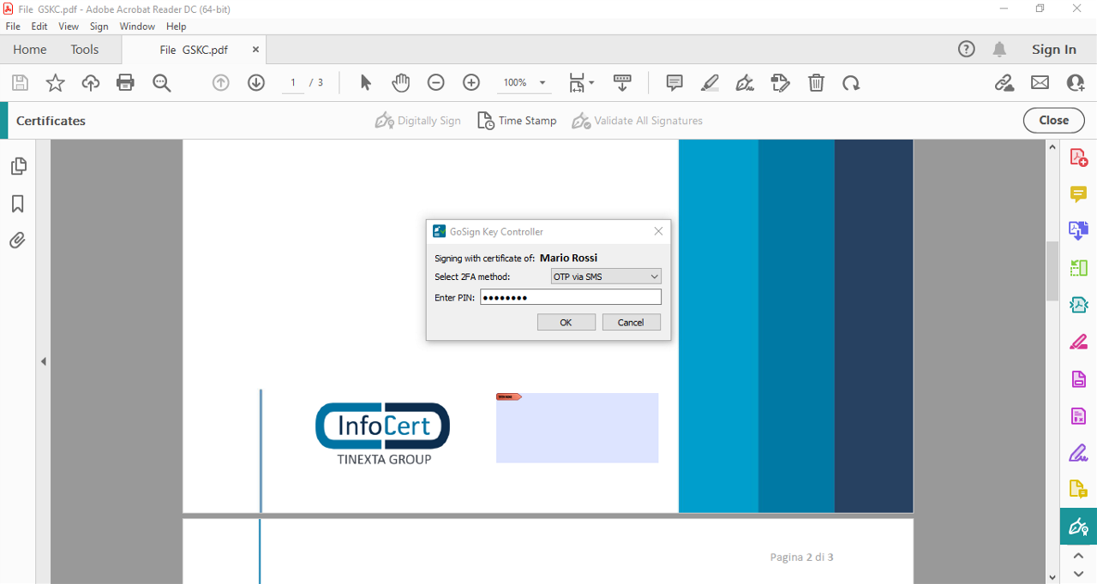1097x584 pixels.
Task: Open the Attachments panel paperclip icon
Action: [x=17, y=241]
